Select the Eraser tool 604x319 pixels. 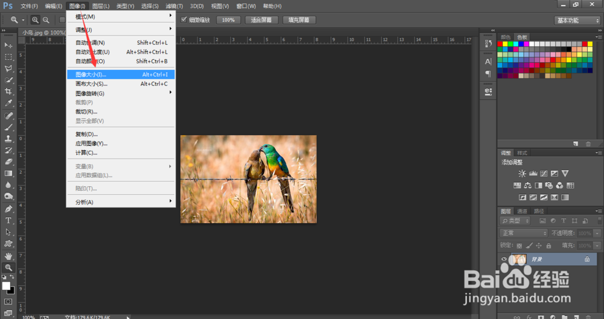[x=8, y=162]
